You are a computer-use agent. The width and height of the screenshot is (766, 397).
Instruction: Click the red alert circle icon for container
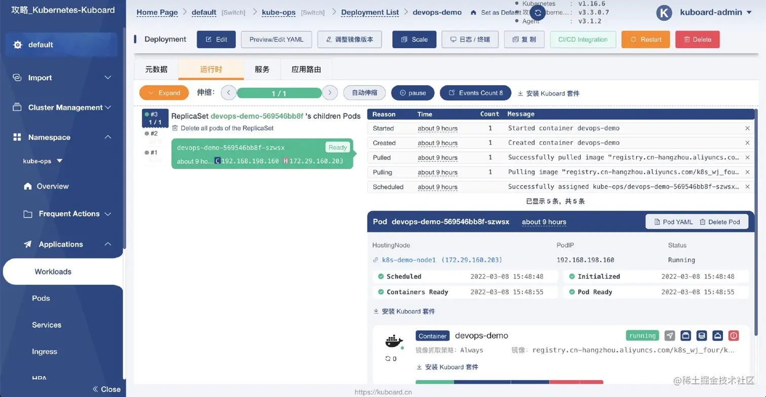pos(734,336)
